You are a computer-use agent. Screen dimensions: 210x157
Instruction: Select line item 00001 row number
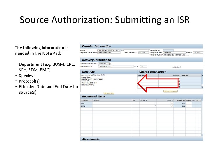[86, 103]
